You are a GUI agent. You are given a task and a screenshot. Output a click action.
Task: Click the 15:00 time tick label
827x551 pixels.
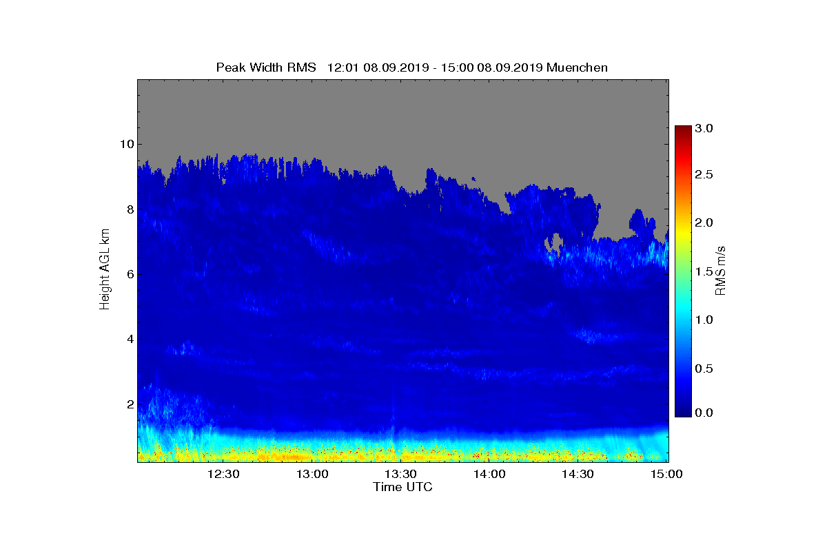666,474
